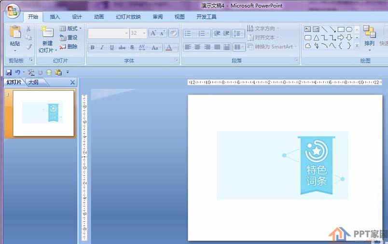Select the Down Arrow shape

point(349,38)
